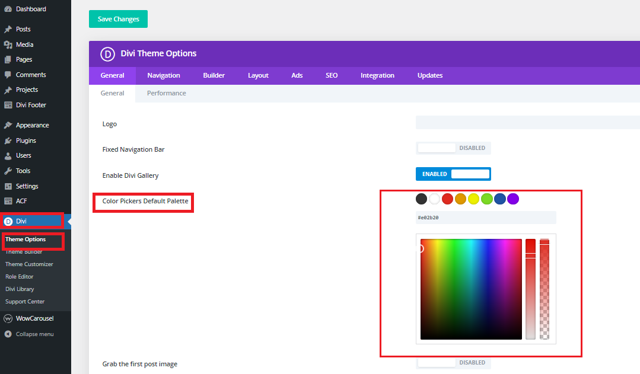Select the purple palette swatch
640x374 pixels.
513,199
